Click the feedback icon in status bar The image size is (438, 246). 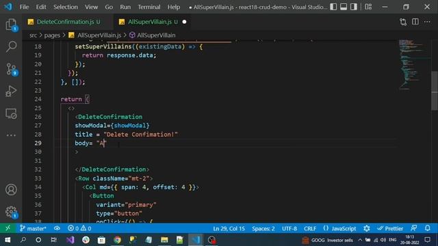point(414,228)
